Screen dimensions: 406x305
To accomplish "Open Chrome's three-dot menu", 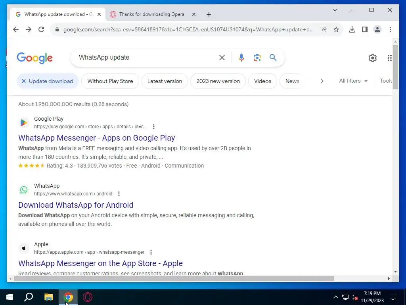I will click(x=390, y=29).
